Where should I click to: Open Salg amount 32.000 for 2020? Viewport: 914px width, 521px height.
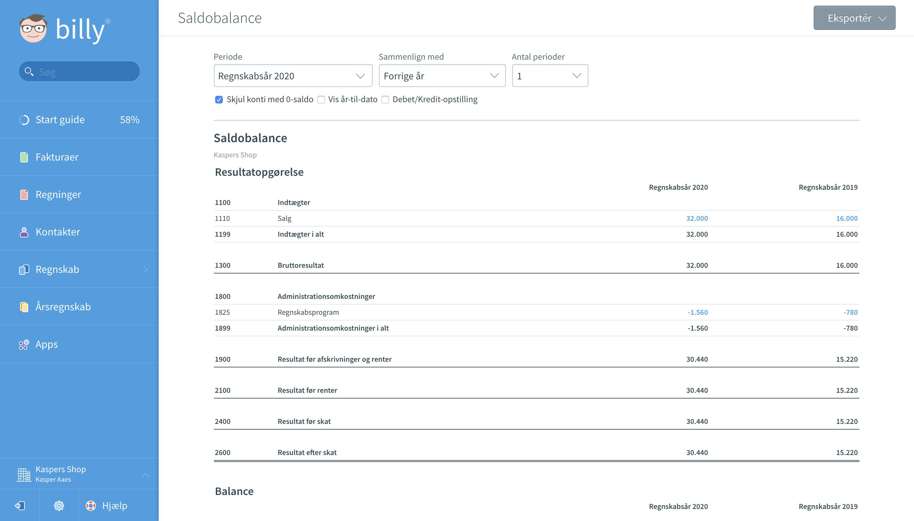697,218
